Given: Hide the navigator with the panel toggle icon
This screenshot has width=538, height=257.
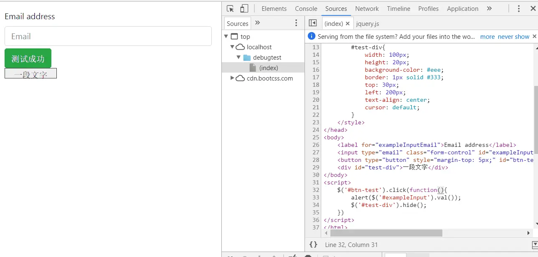Looking at the screenshot, I should [x=313, y=23].
